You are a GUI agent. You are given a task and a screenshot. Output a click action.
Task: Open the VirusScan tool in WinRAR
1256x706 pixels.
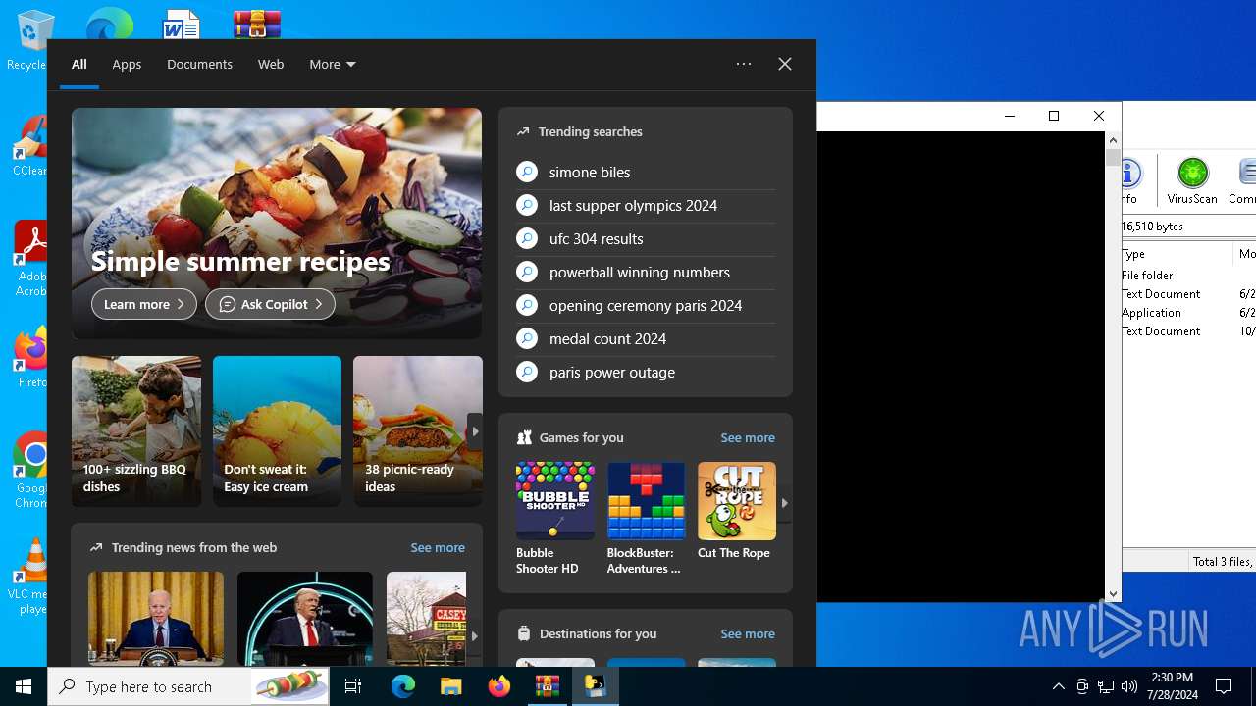(1192, 180)
